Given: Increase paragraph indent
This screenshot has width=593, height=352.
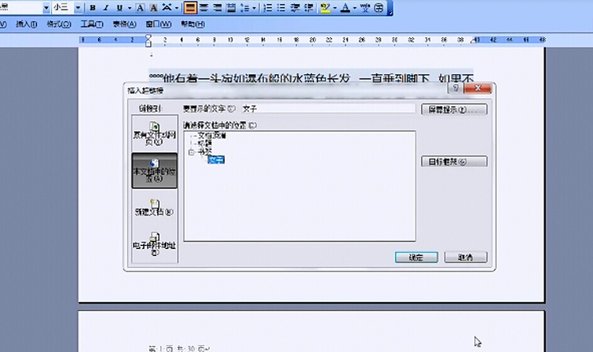Looking at the screenshot, I should click(308, 8).
